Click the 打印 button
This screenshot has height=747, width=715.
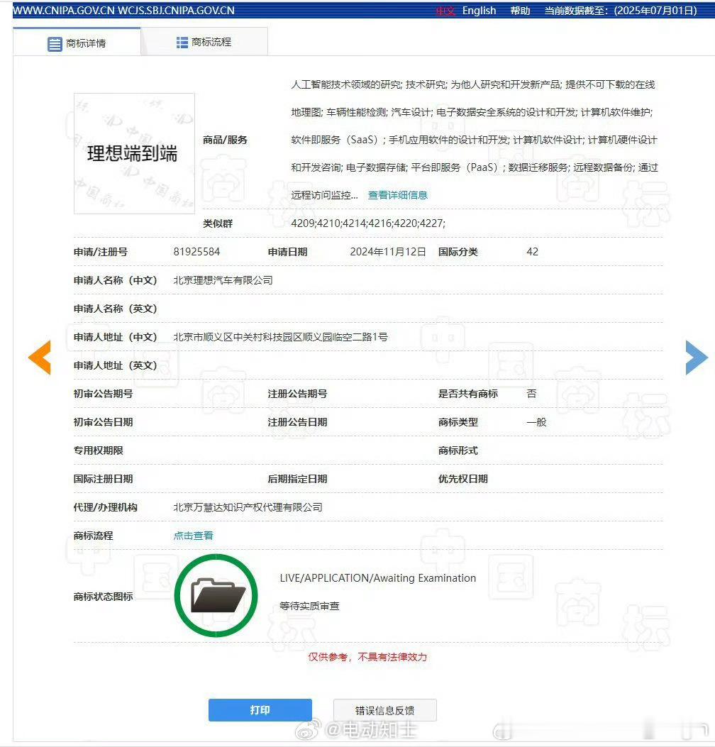260,710
